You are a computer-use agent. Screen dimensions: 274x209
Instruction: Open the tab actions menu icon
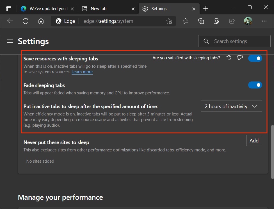point(9,9)
